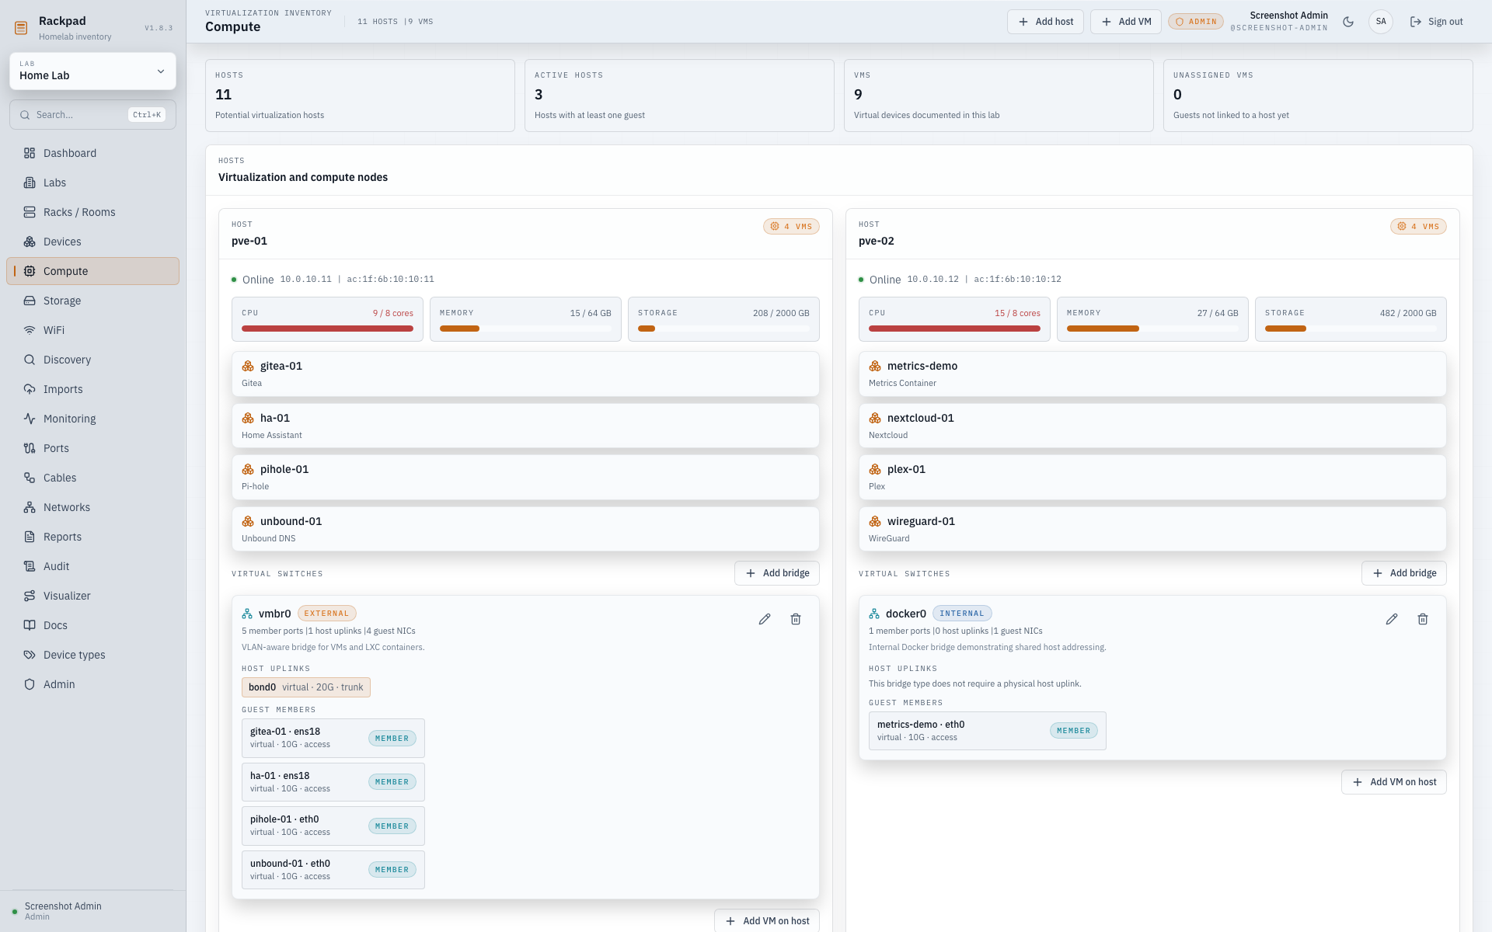This screenshot has height=932, width=1492.
Task: Toggle dark mode with the moon icon
Action: pyautogui.click(x=1348, y=22)
